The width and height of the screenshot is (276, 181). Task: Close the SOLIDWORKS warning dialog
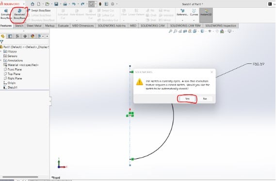(212, 72)
